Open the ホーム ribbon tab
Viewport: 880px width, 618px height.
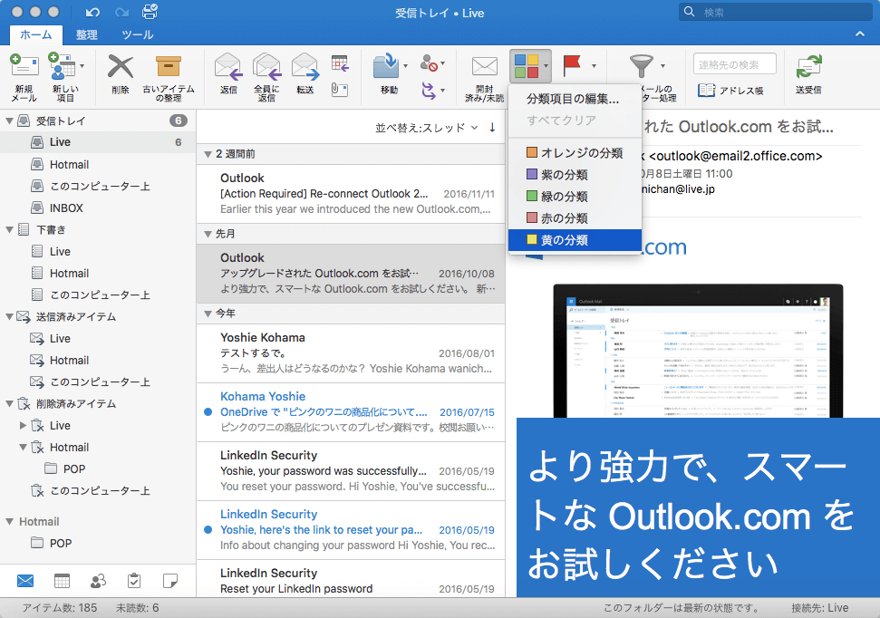36,34
